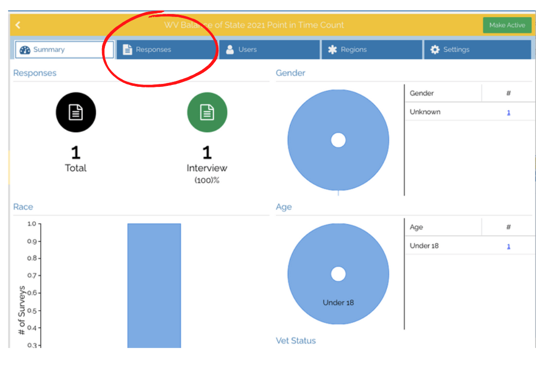Click the black Total responses icon
The width and height of the screenshot is (536, 378).
pyautogui.click(x=75, y=112)
